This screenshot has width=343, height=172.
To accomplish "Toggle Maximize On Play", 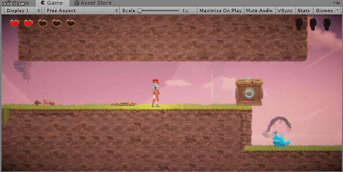I will tap(220, 10).
